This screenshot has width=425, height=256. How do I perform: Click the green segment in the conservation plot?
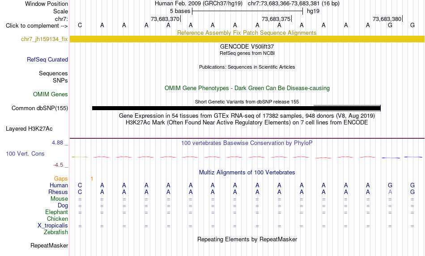pyautogui.click(x=80, y=157)
